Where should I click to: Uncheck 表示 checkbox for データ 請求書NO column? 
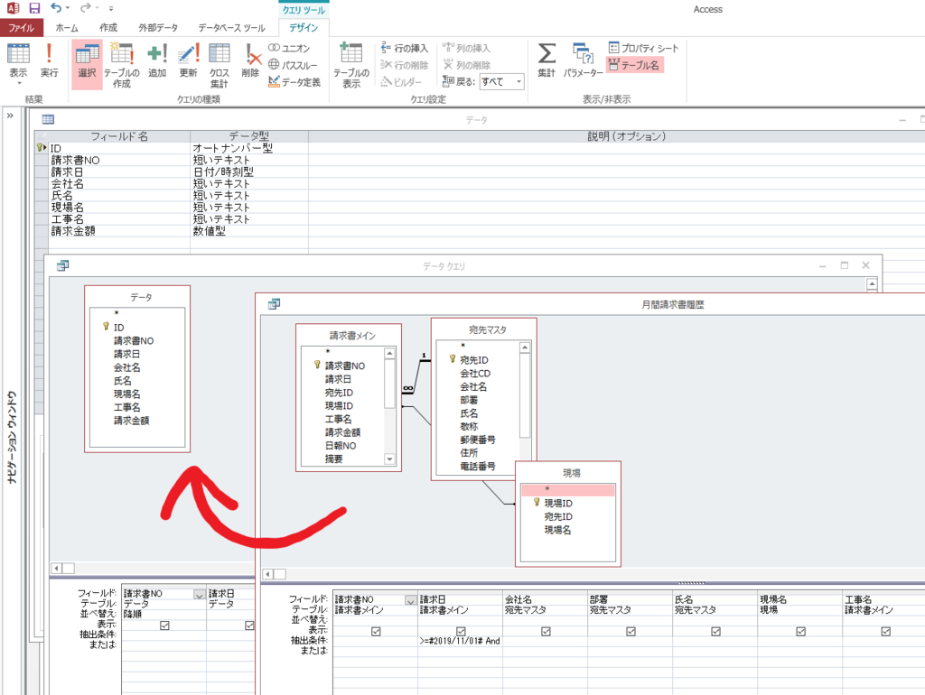[x=164, y=625]
